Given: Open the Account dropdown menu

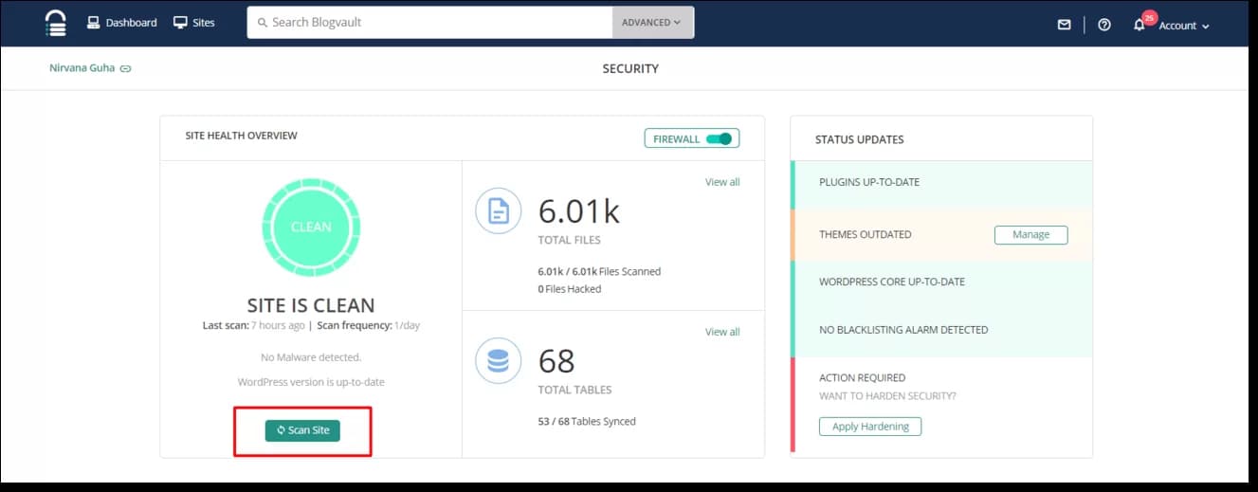Looking at the screenshot, I should tap(1184, 26).
